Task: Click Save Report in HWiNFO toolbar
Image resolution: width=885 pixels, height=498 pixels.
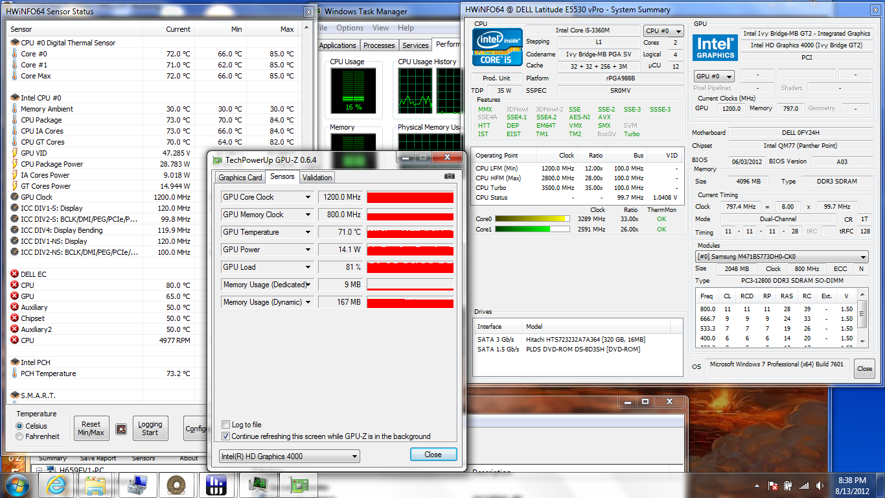Action: [x=98, y=458]
